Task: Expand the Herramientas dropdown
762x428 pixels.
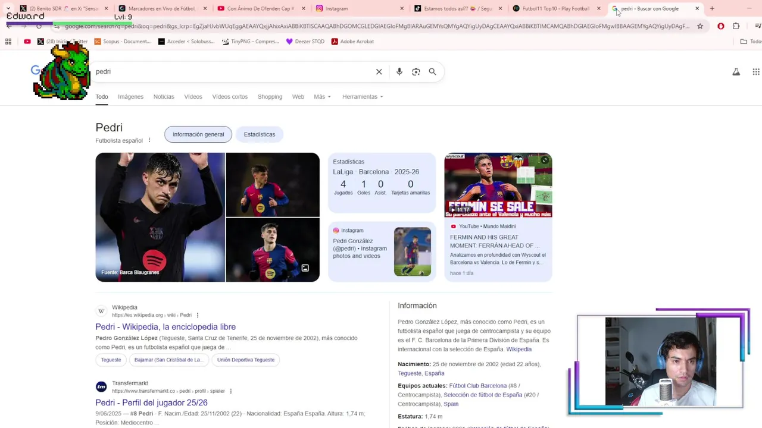Action: tap(363, 96)
